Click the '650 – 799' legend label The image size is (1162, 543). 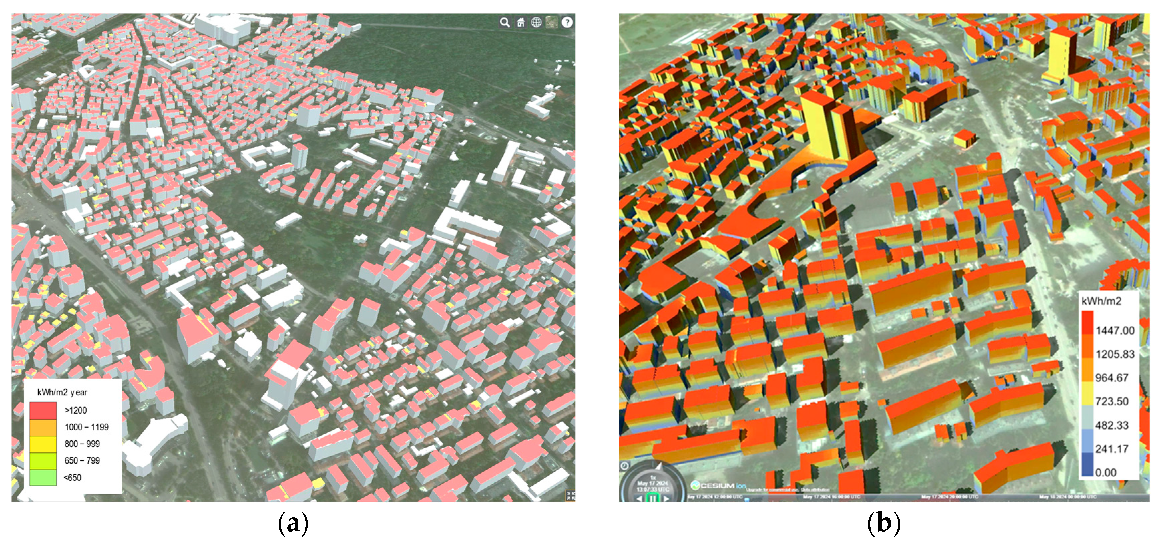point(82,461)
